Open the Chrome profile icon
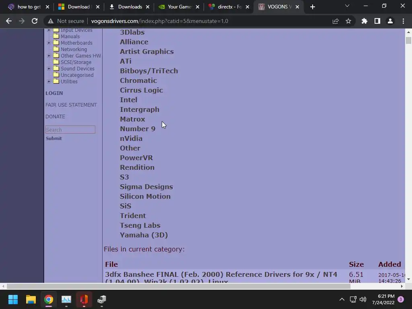The width and height of the screenshot is (412, 309). tap(390, 21)
